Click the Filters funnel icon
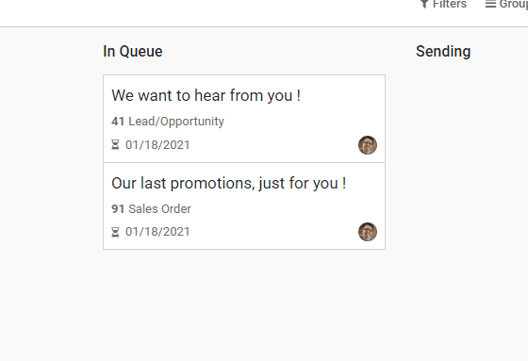 [424, 4]
